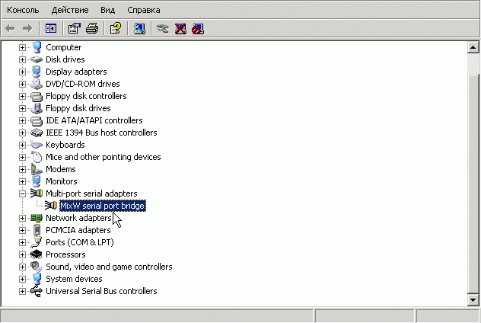Viewport: 481px width, 323px height.
Task: Expand the PCMCIA adapters node
Action: 22,230
